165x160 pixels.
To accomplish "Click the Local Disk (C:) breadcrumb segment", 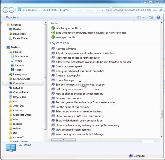I will [x=50, y=10].
